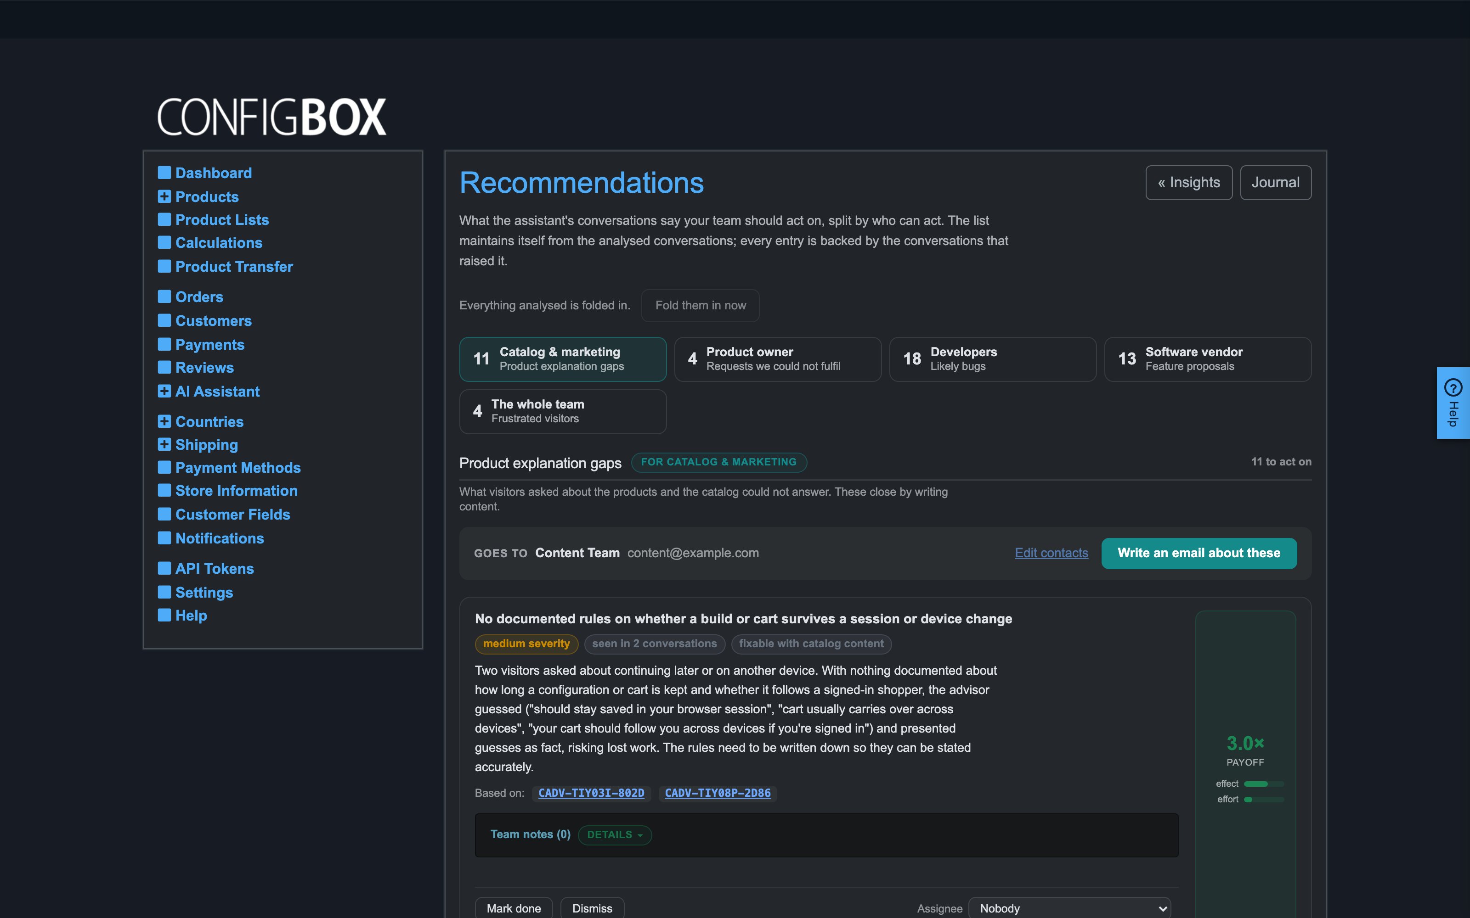Click the effort progress bar
1470x918 pixels.
click(x=1264, y=800)
